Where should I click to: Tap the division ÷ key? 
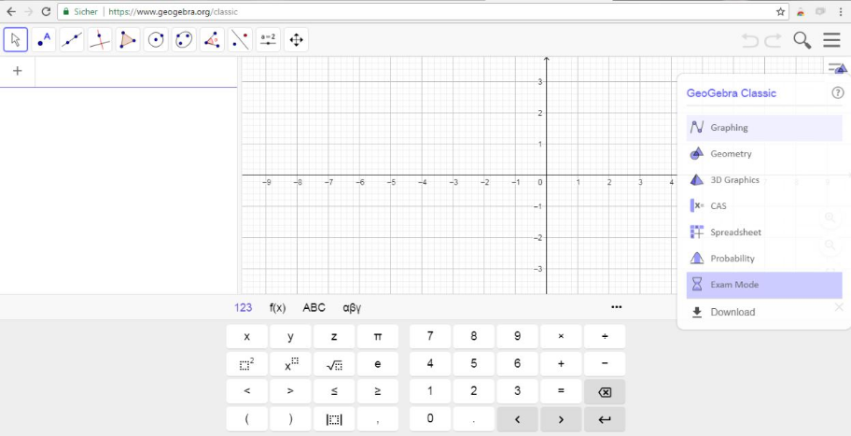(x=605, y=337)
